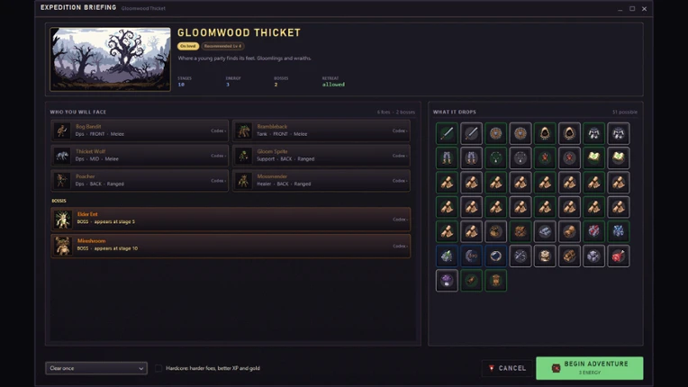
Task: Select the iron ingots drop
Action: 545,231
